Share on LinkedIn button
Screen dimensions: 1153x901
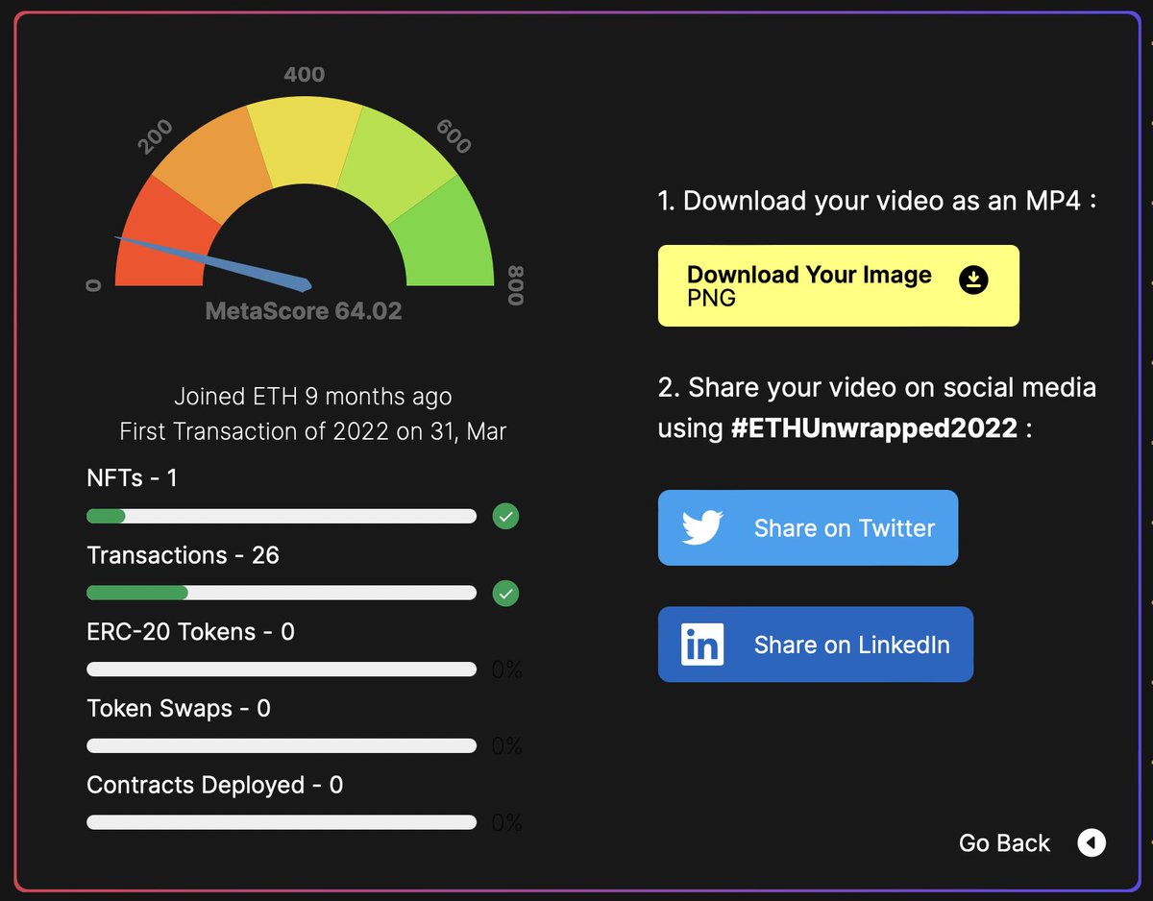(816, 645)
